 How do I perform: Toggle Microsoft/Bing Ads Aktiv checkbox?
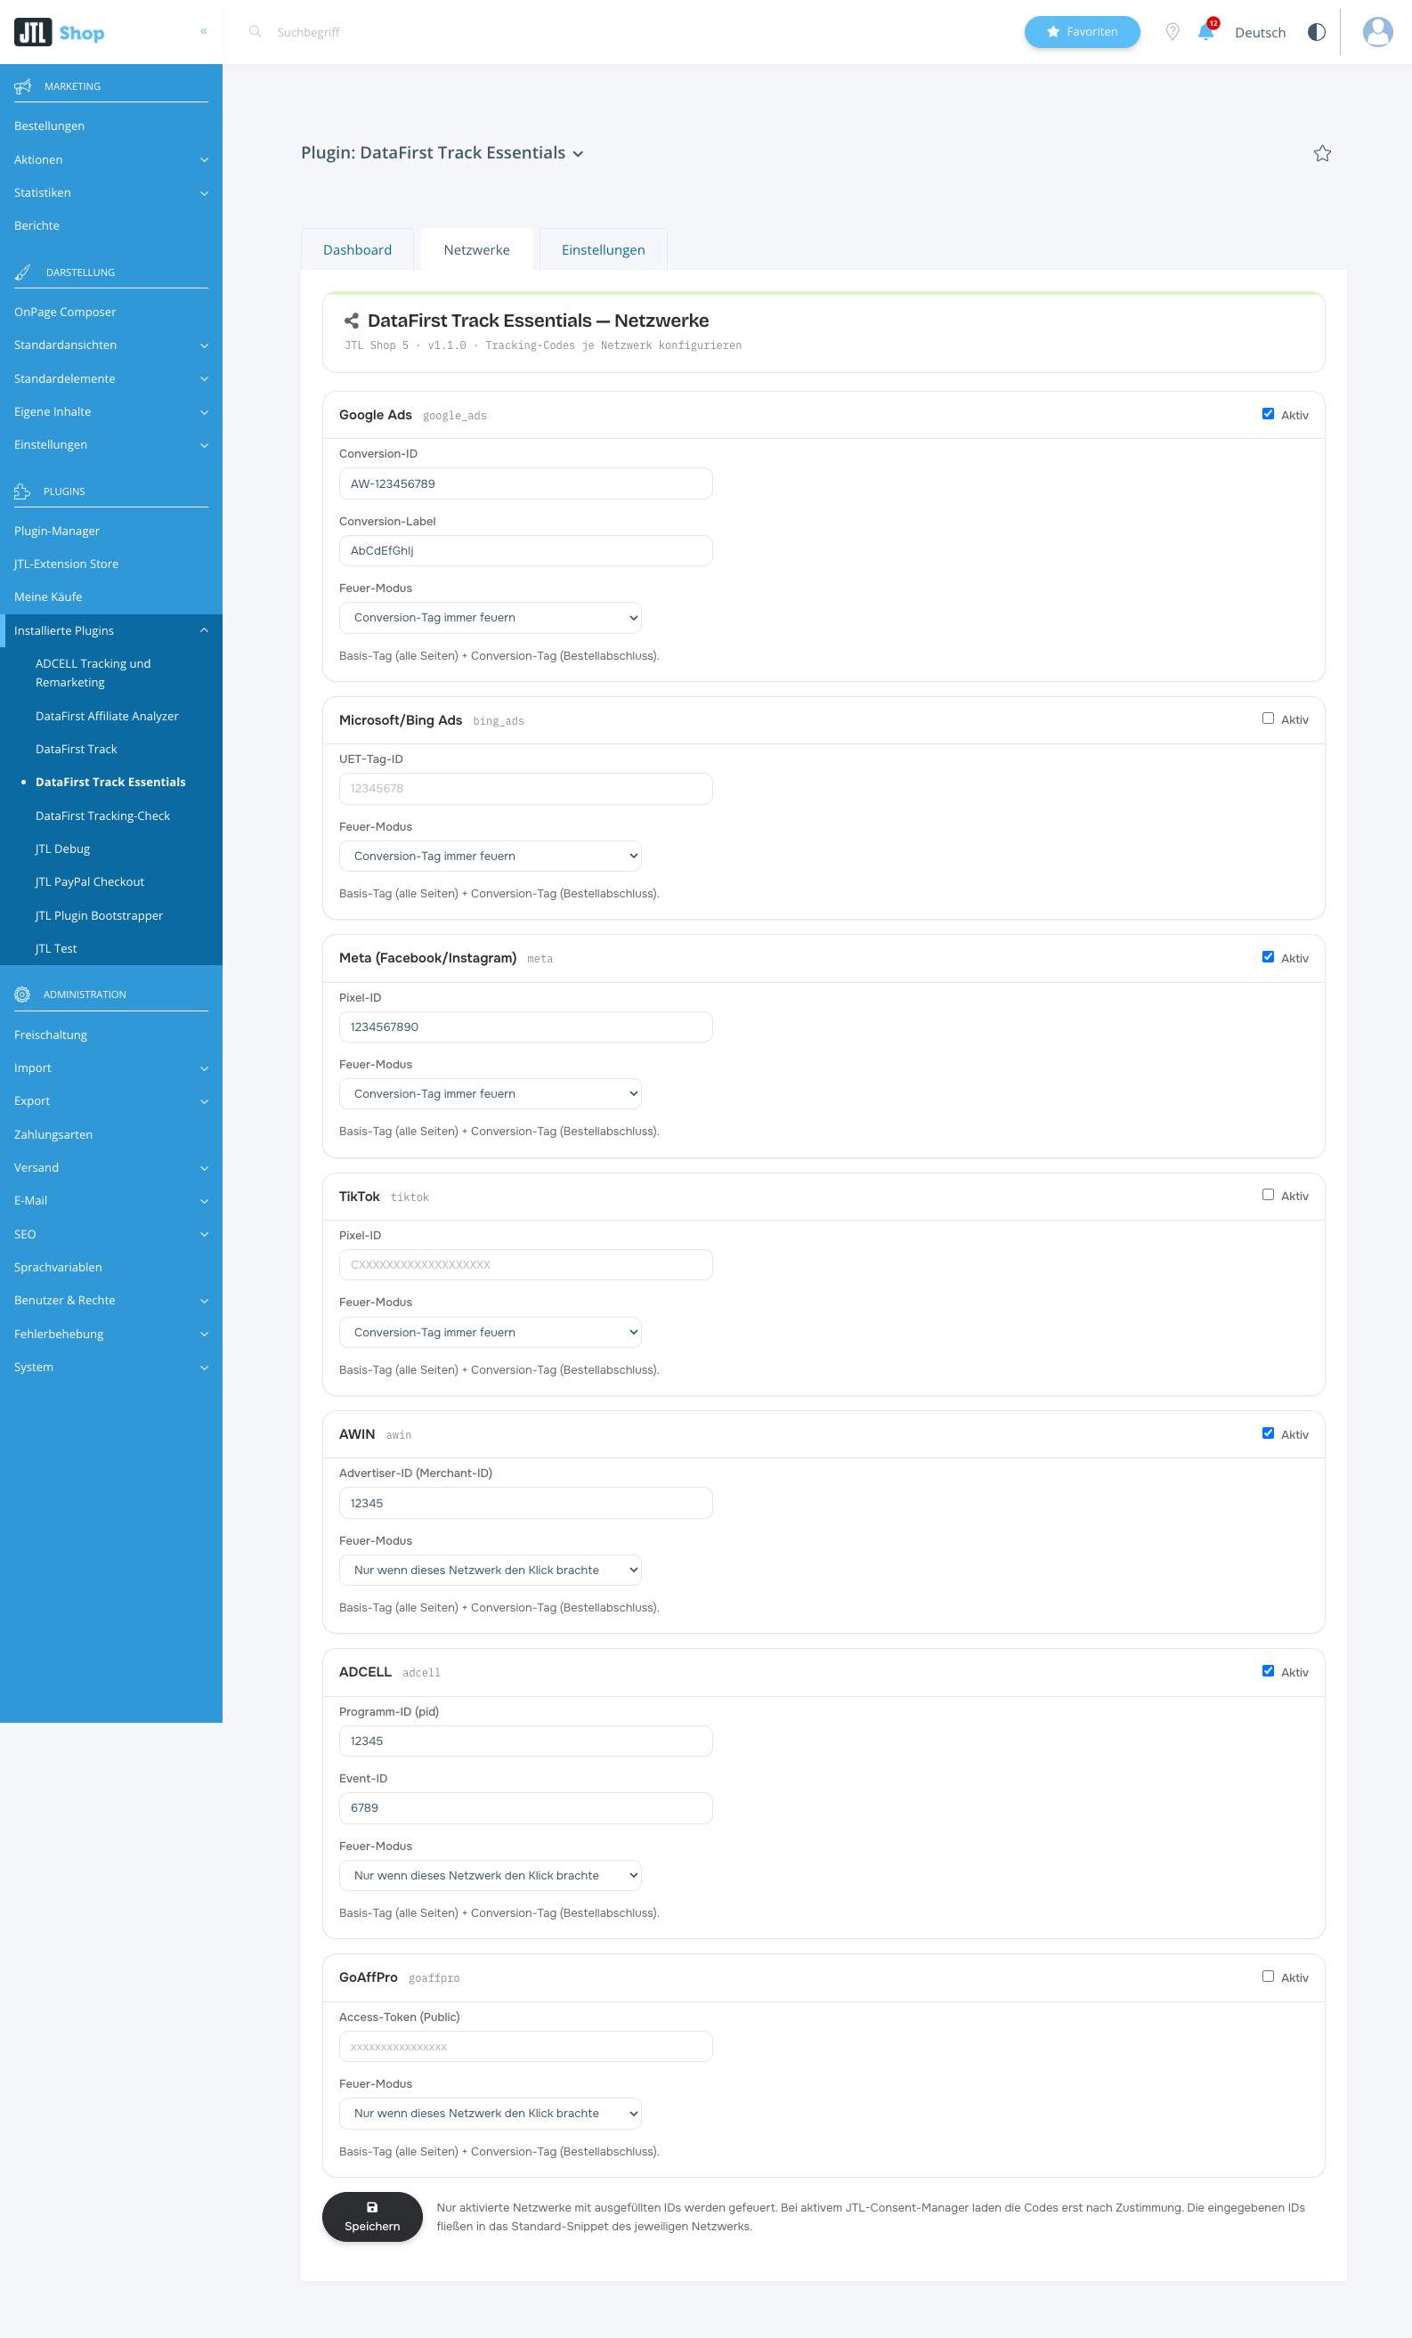click(1268, 718)
